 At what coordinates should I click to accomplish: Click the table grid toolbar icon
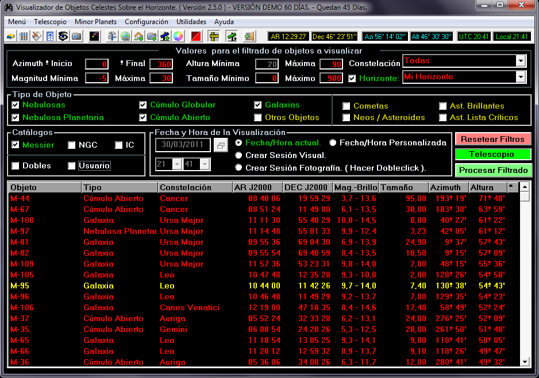(x=24, y=36)
